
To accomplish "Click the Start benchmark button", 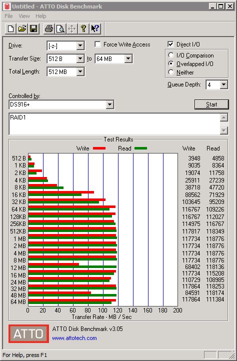I will (x=211, y=104).
